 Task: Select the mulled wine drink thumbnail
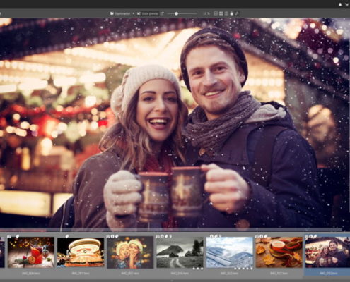point(31,252)
